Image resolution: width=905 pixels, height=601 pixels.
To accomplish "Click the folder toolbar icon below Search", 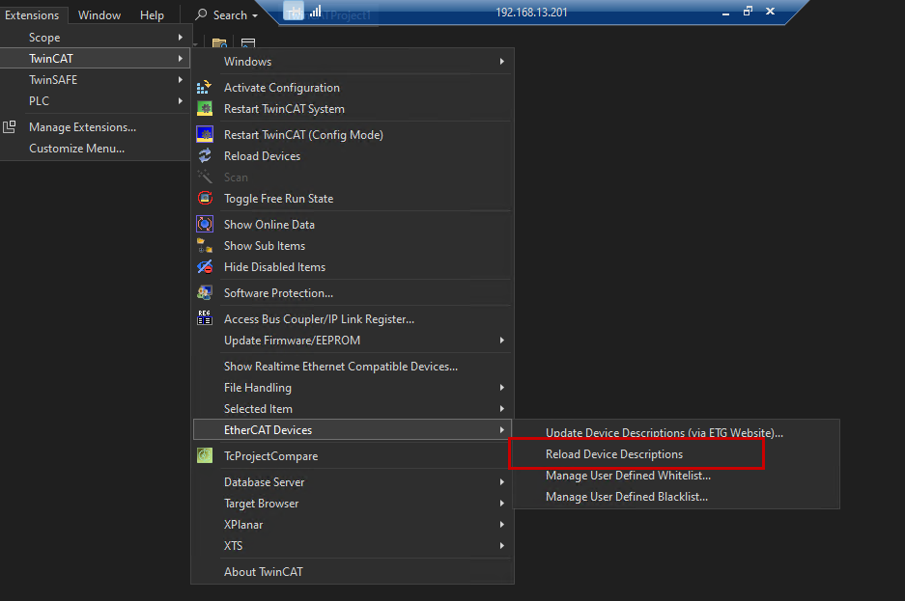I will click(219, 43).
